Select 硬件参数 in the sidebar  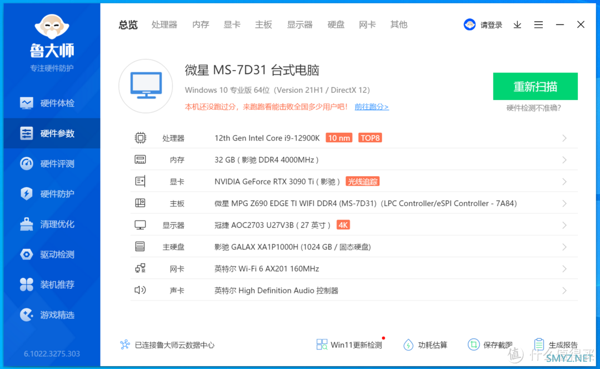52,133
